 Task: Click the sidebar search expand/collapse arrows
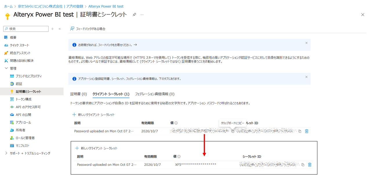[52, 29]
